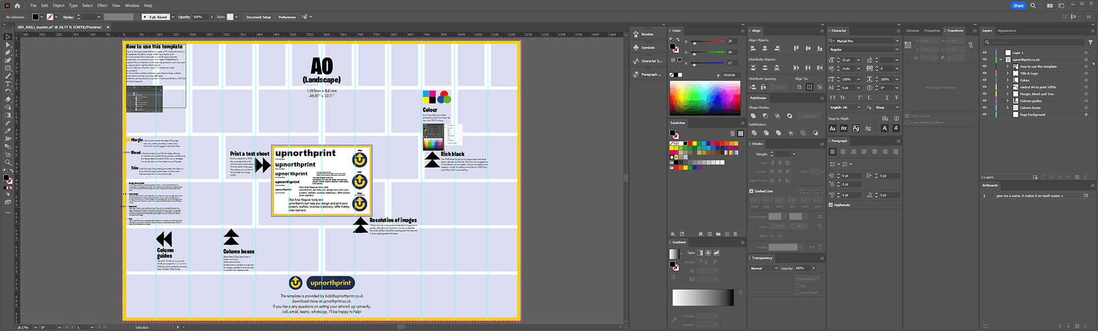Open the Character Styles panel
Viewport: 1098px width, 331px height.
coord(647,61)
